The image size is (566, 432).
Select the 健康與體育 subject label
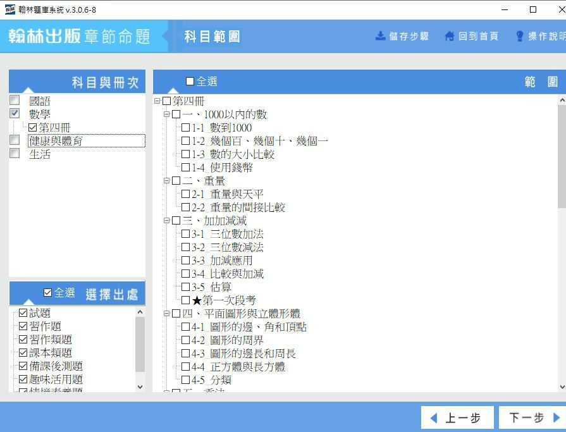point(56,141)
